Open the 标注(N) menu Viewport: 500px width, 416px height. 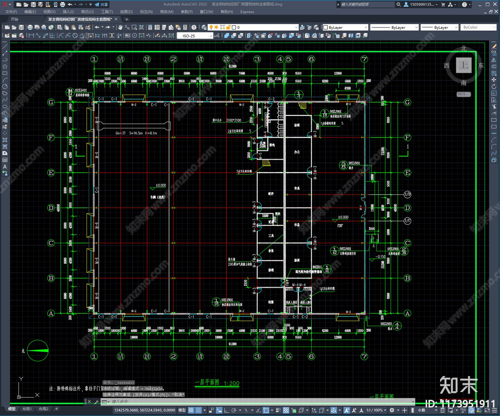[146, 12]
